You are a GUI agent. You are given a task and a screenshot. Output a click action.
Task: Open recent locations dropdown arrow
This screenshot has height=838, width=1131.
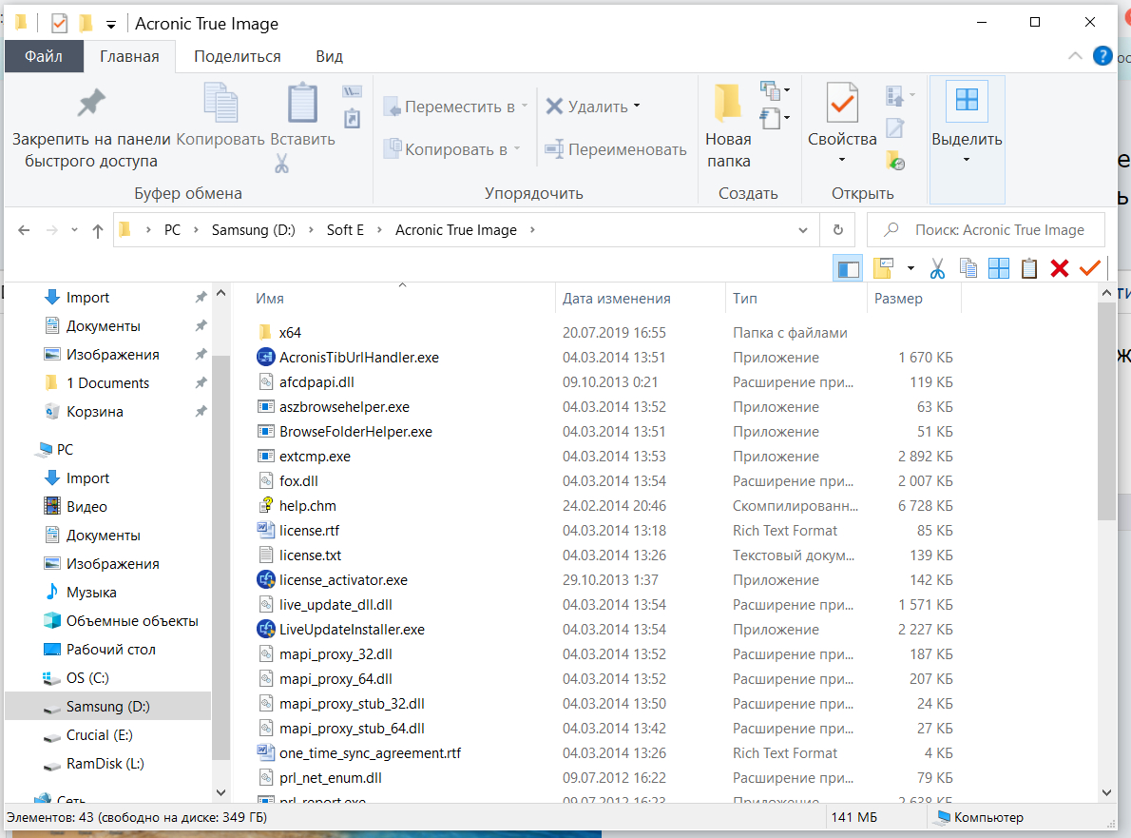[74, 230]
